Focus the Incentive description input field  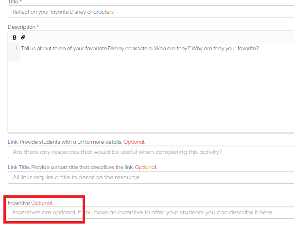[x=151, y=212]
